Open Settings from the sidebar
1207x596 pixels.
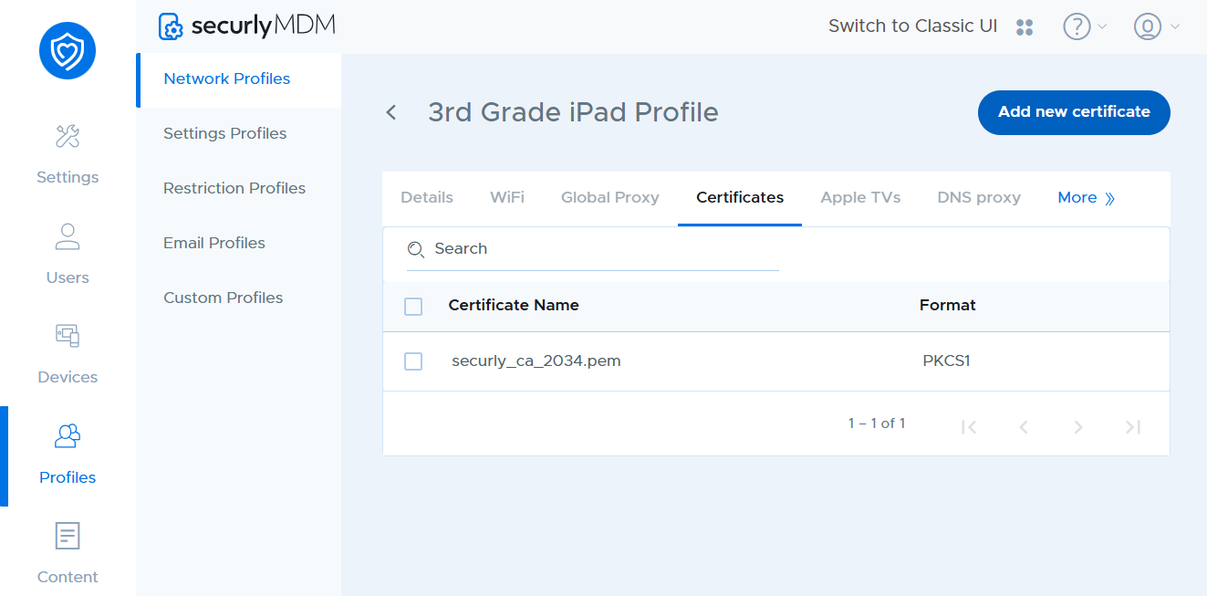(68, 153)
